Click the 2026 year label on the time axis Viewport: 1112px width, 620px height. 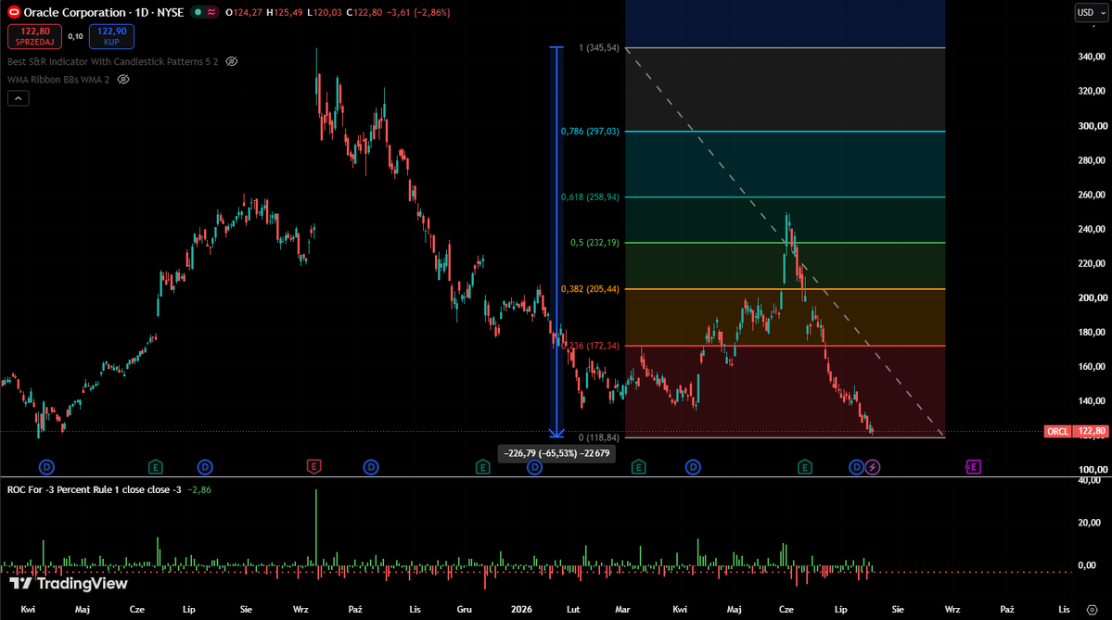click(521, 610)
